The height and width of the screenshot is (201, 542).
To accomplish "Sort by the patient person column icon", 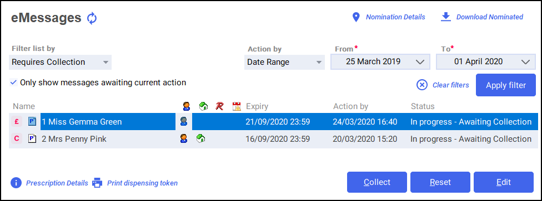I will 187,106.
